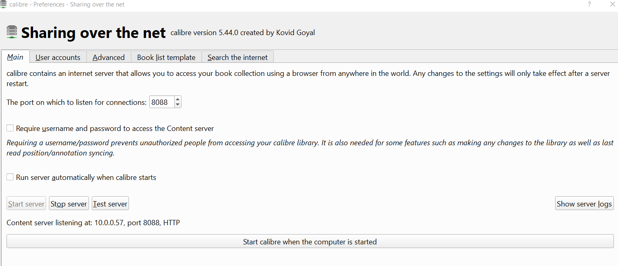618x266 pixels.
Task: Open Show server logs
Action: [x=584, y=204]
